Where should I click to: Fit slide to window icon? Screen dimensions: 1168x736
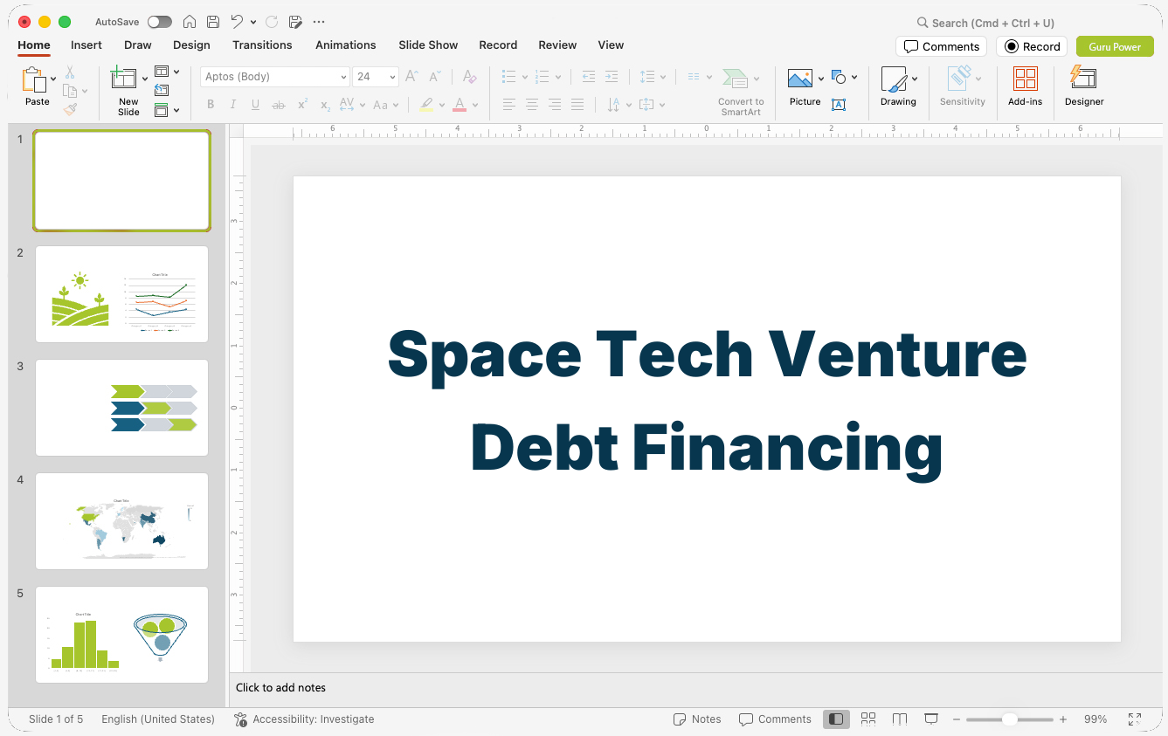pos(1135,719)
